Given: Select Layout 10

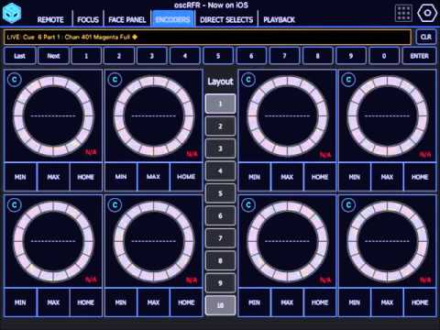Looking at the screenshot, I should pos(220,305).
